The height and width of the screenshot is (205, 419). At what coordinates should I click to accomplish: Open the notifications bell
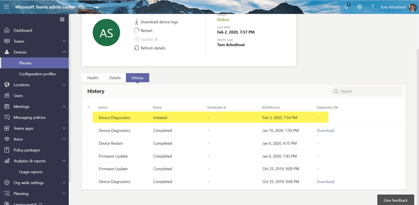347,7
